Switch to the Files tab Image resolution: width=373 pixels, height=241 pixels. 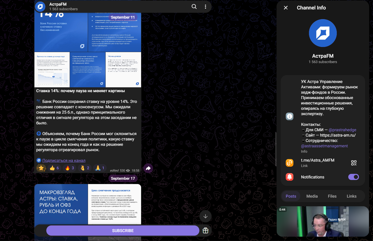(x=332, y=196)
